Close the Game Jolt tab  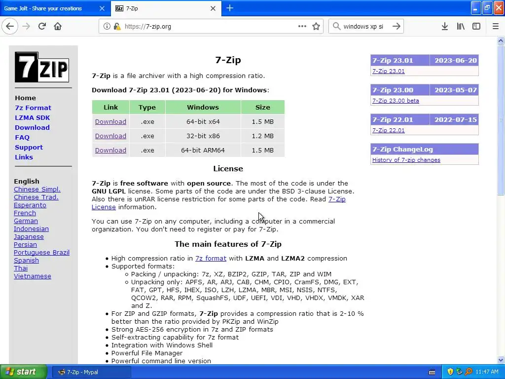tap(102, 8)
